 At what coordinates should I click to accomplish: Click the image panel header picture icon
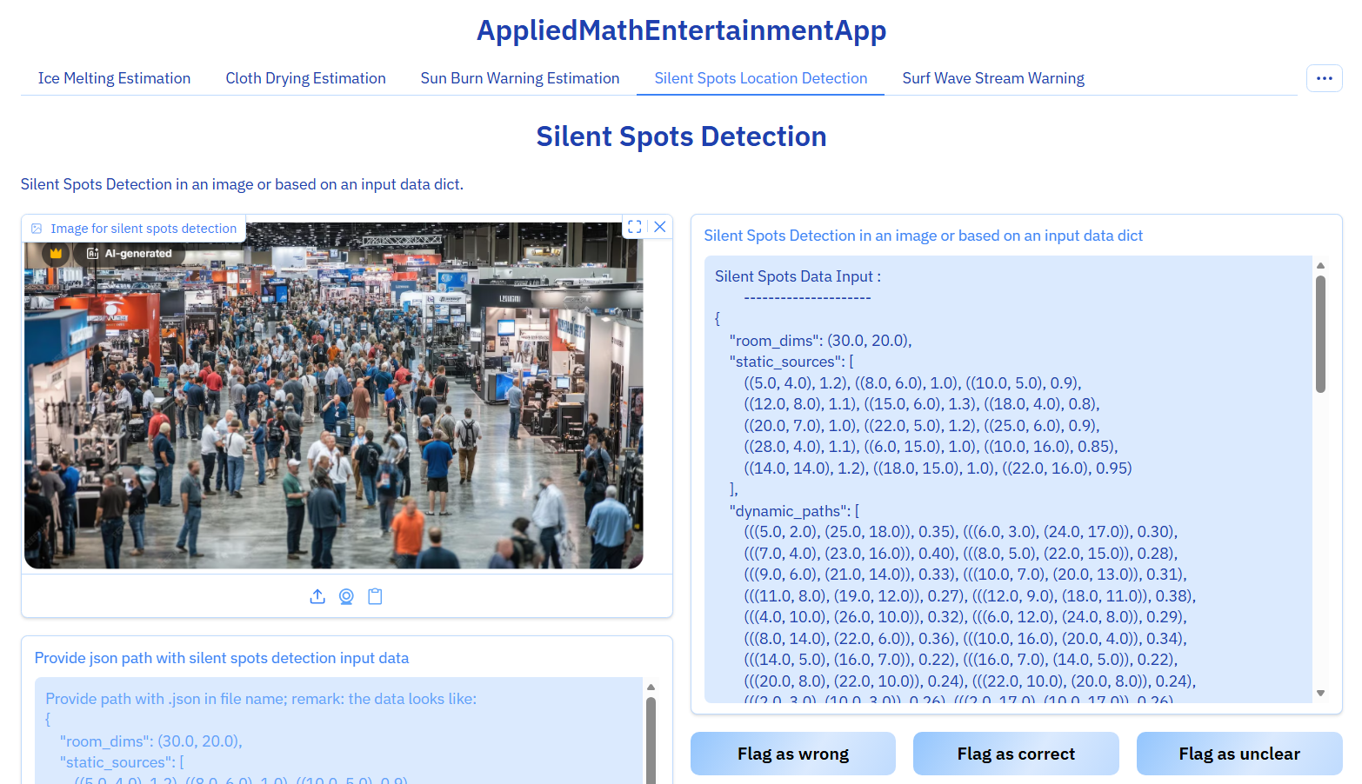(37, 228)
